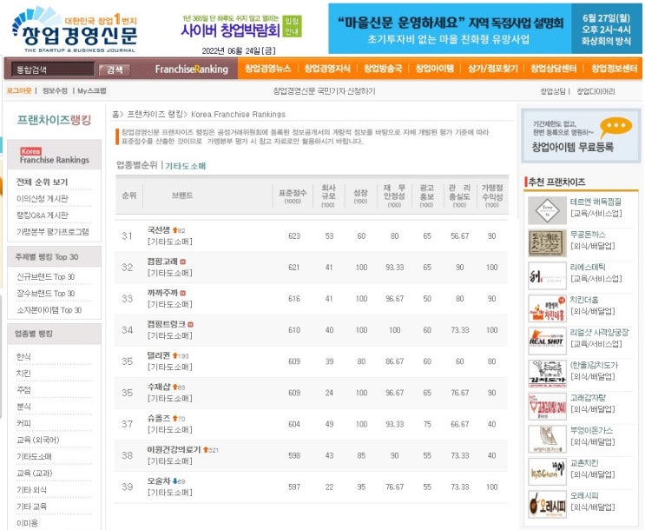645x530 pixels.
Task: Open the 캠핑고래 brand row
Action: [x=311, y=268]
